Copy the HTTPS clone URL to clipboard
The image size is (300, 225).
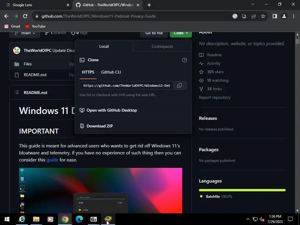pos(180,86)
